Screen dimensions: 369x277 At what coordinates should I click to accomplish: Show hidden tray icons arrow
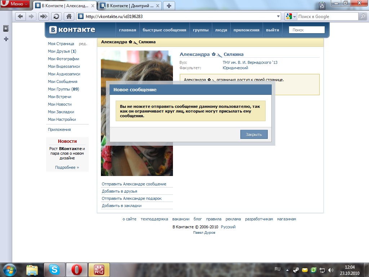coord(287,270)
